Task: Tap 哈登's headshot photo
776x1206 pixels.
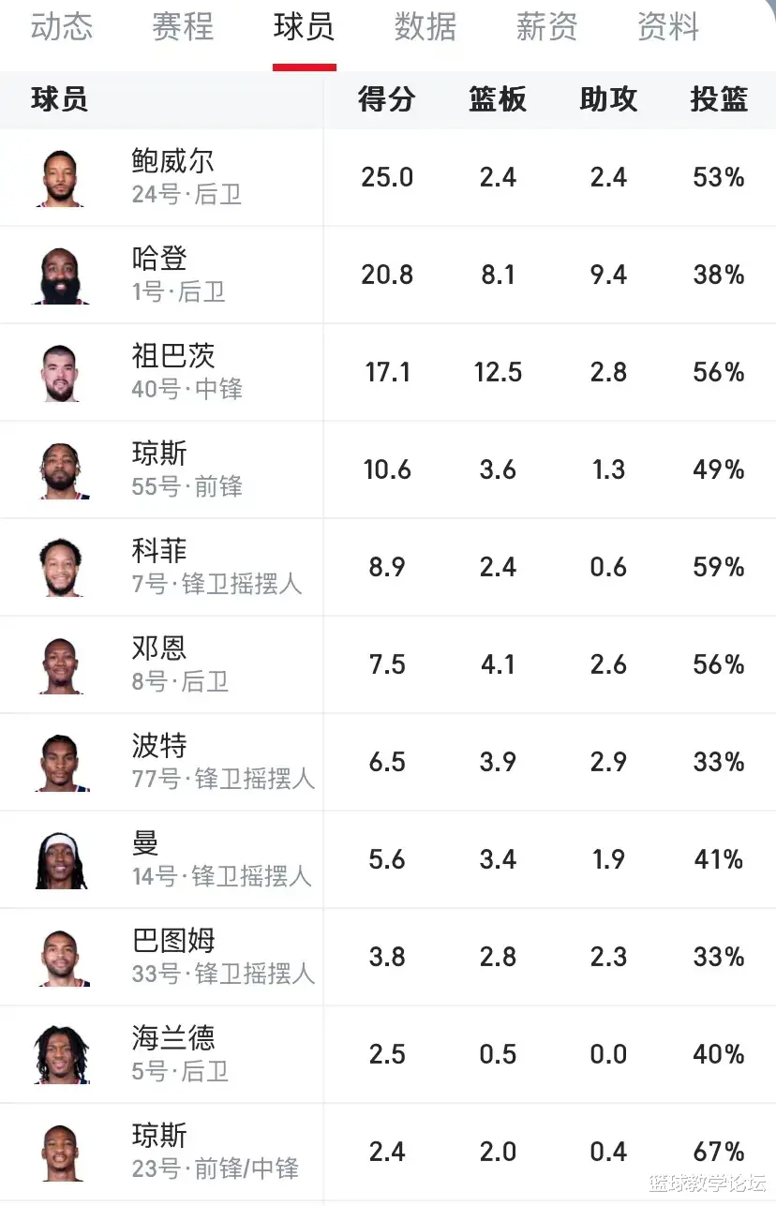Action: 62,275
